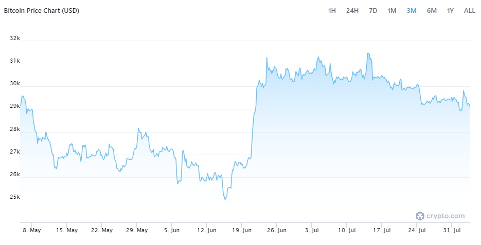
Task: Switch to the 1M range
Action: 392,11
